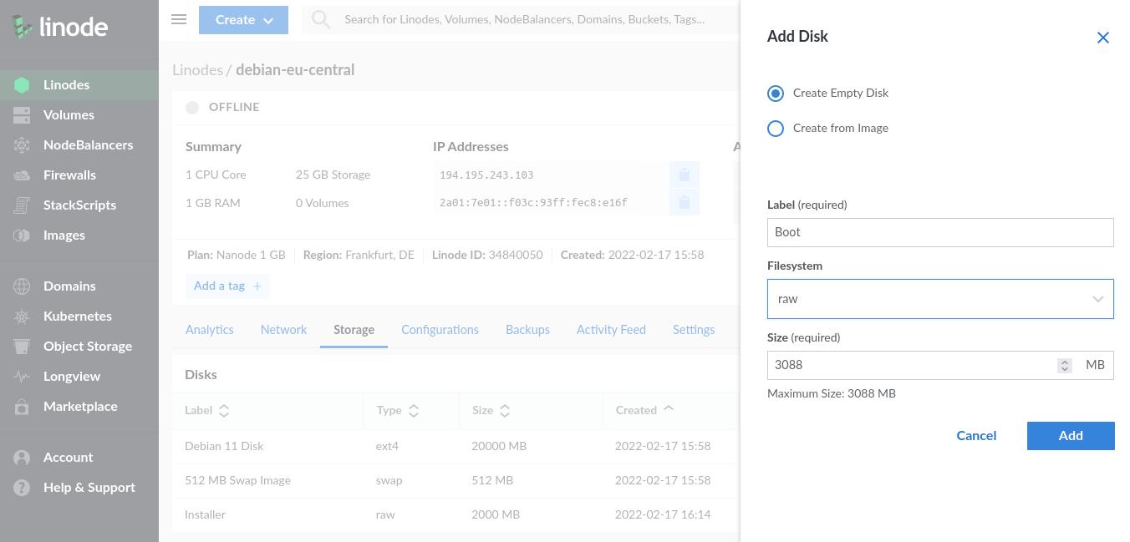The image size is (1130, 542).
Task: Click the Firewalls sidebar icon
Action: tap(22, 175)
